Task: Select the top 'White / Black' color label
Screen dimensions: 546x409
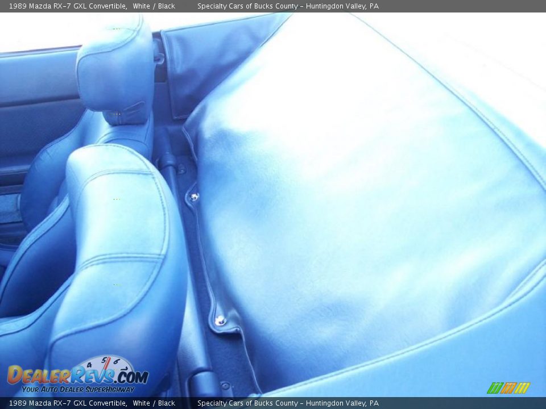Action: point(154,6)
